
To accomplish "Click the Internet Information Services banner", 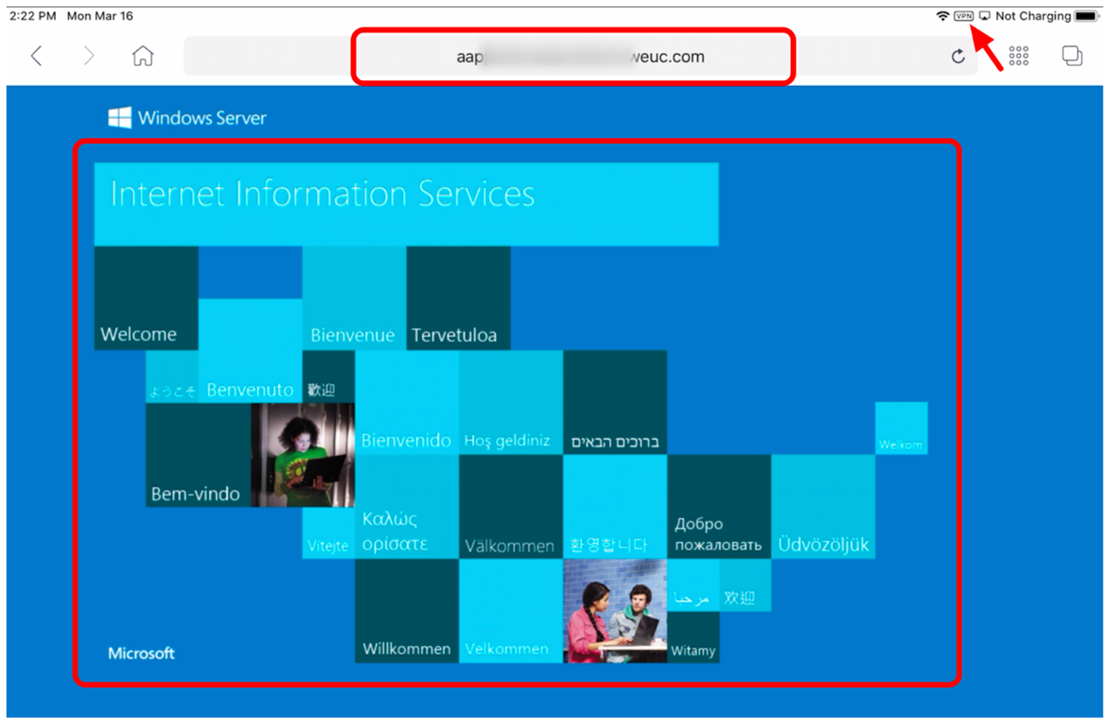I will [x=406, y=203].
